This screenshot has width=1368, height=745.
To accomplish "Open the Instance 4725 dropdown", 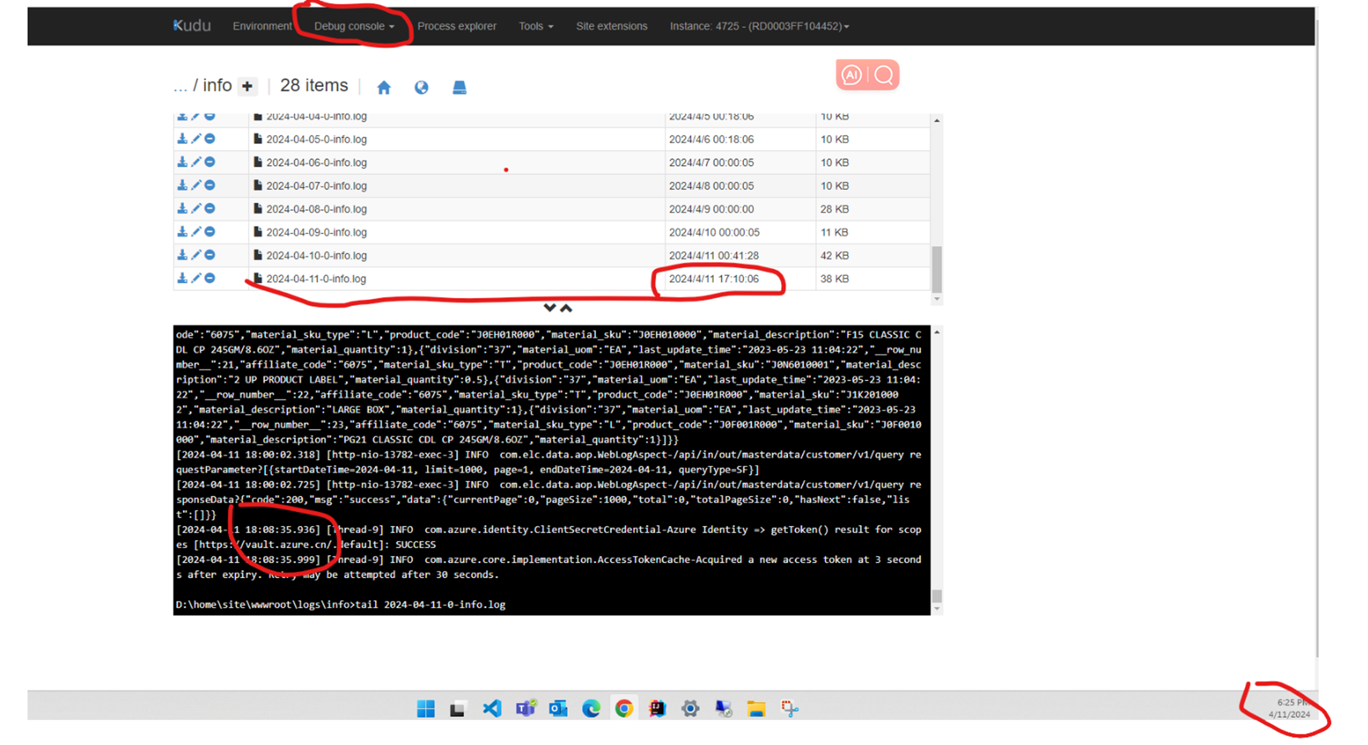I will [759, 26].
